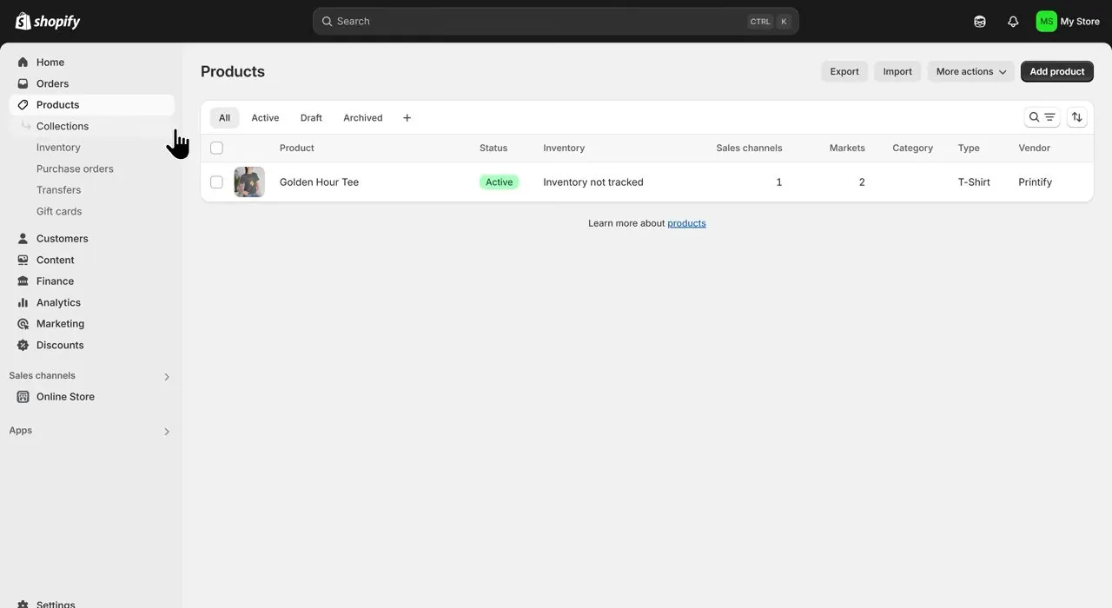Click the Active status badge
Screen dimensions: 1112x608
(500, 182)
